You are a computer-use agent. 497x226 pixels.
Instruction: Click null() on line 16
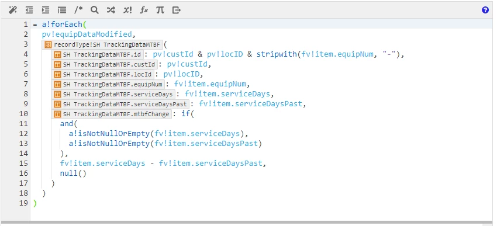click(x=73, y=173)
